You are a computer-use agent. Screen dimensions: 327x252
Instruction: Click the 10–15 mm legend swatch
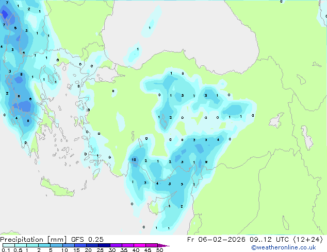68,245
